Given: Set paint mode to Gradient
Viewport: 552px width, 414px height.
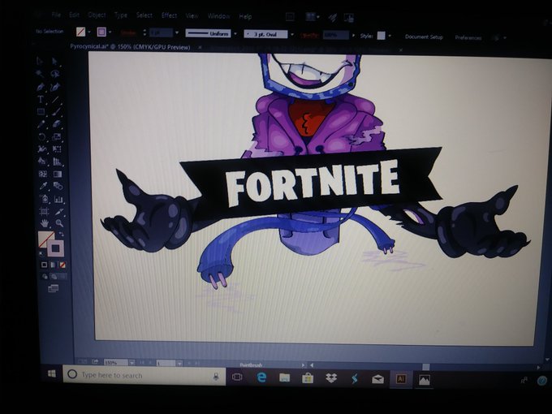Looking at the screenshot, I should tap(53, 265).
